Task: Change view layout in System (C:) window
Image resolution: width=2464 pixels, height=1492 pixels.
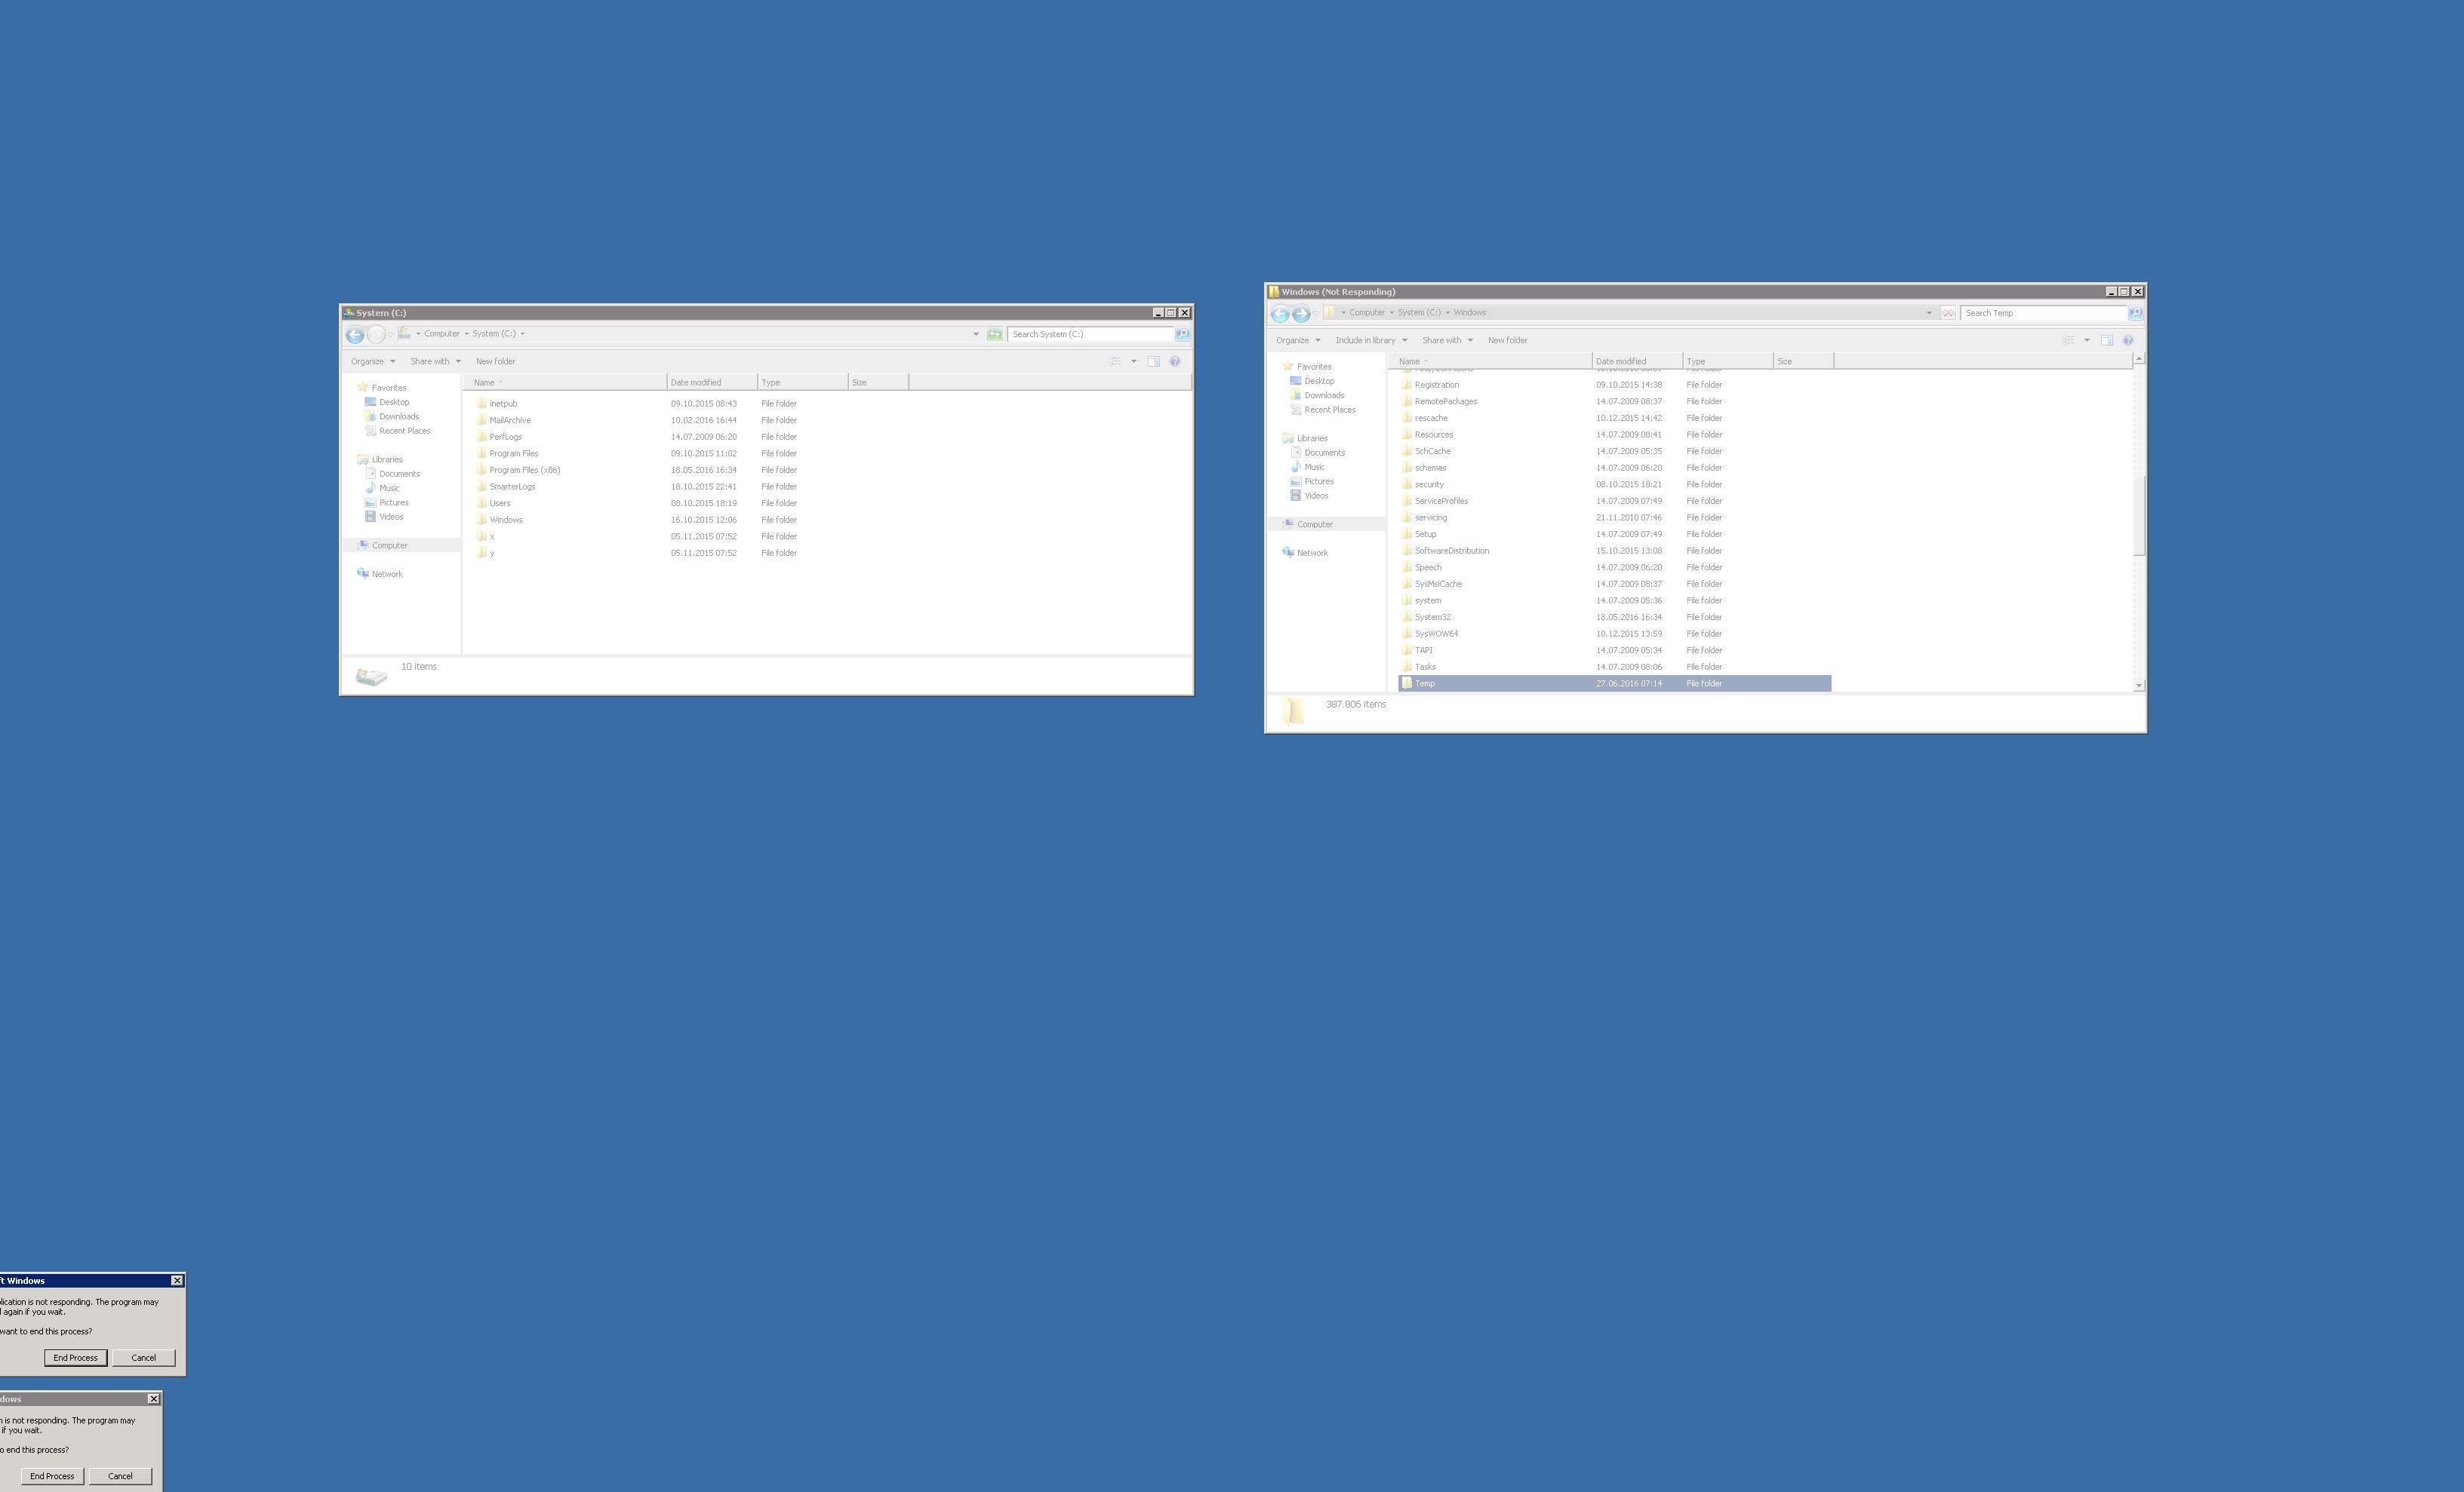Action: tap(1115, 362)
